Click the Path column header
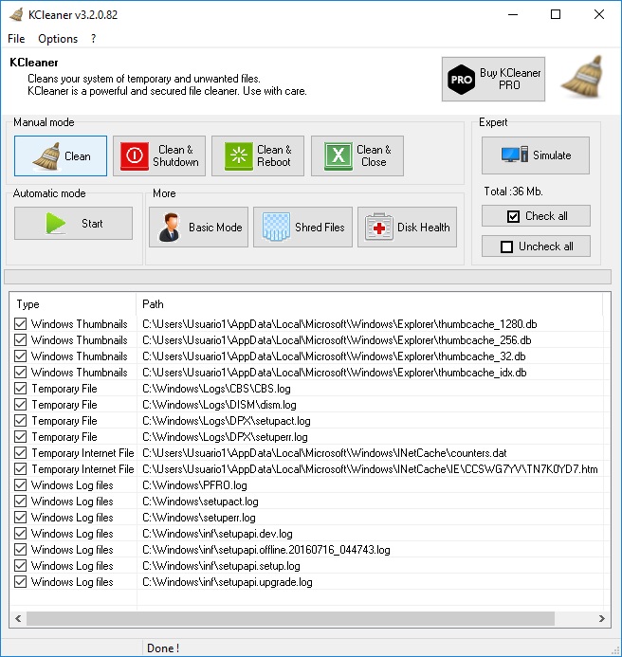The width and height of the screenshot is (622, 657). click(369, 304)
